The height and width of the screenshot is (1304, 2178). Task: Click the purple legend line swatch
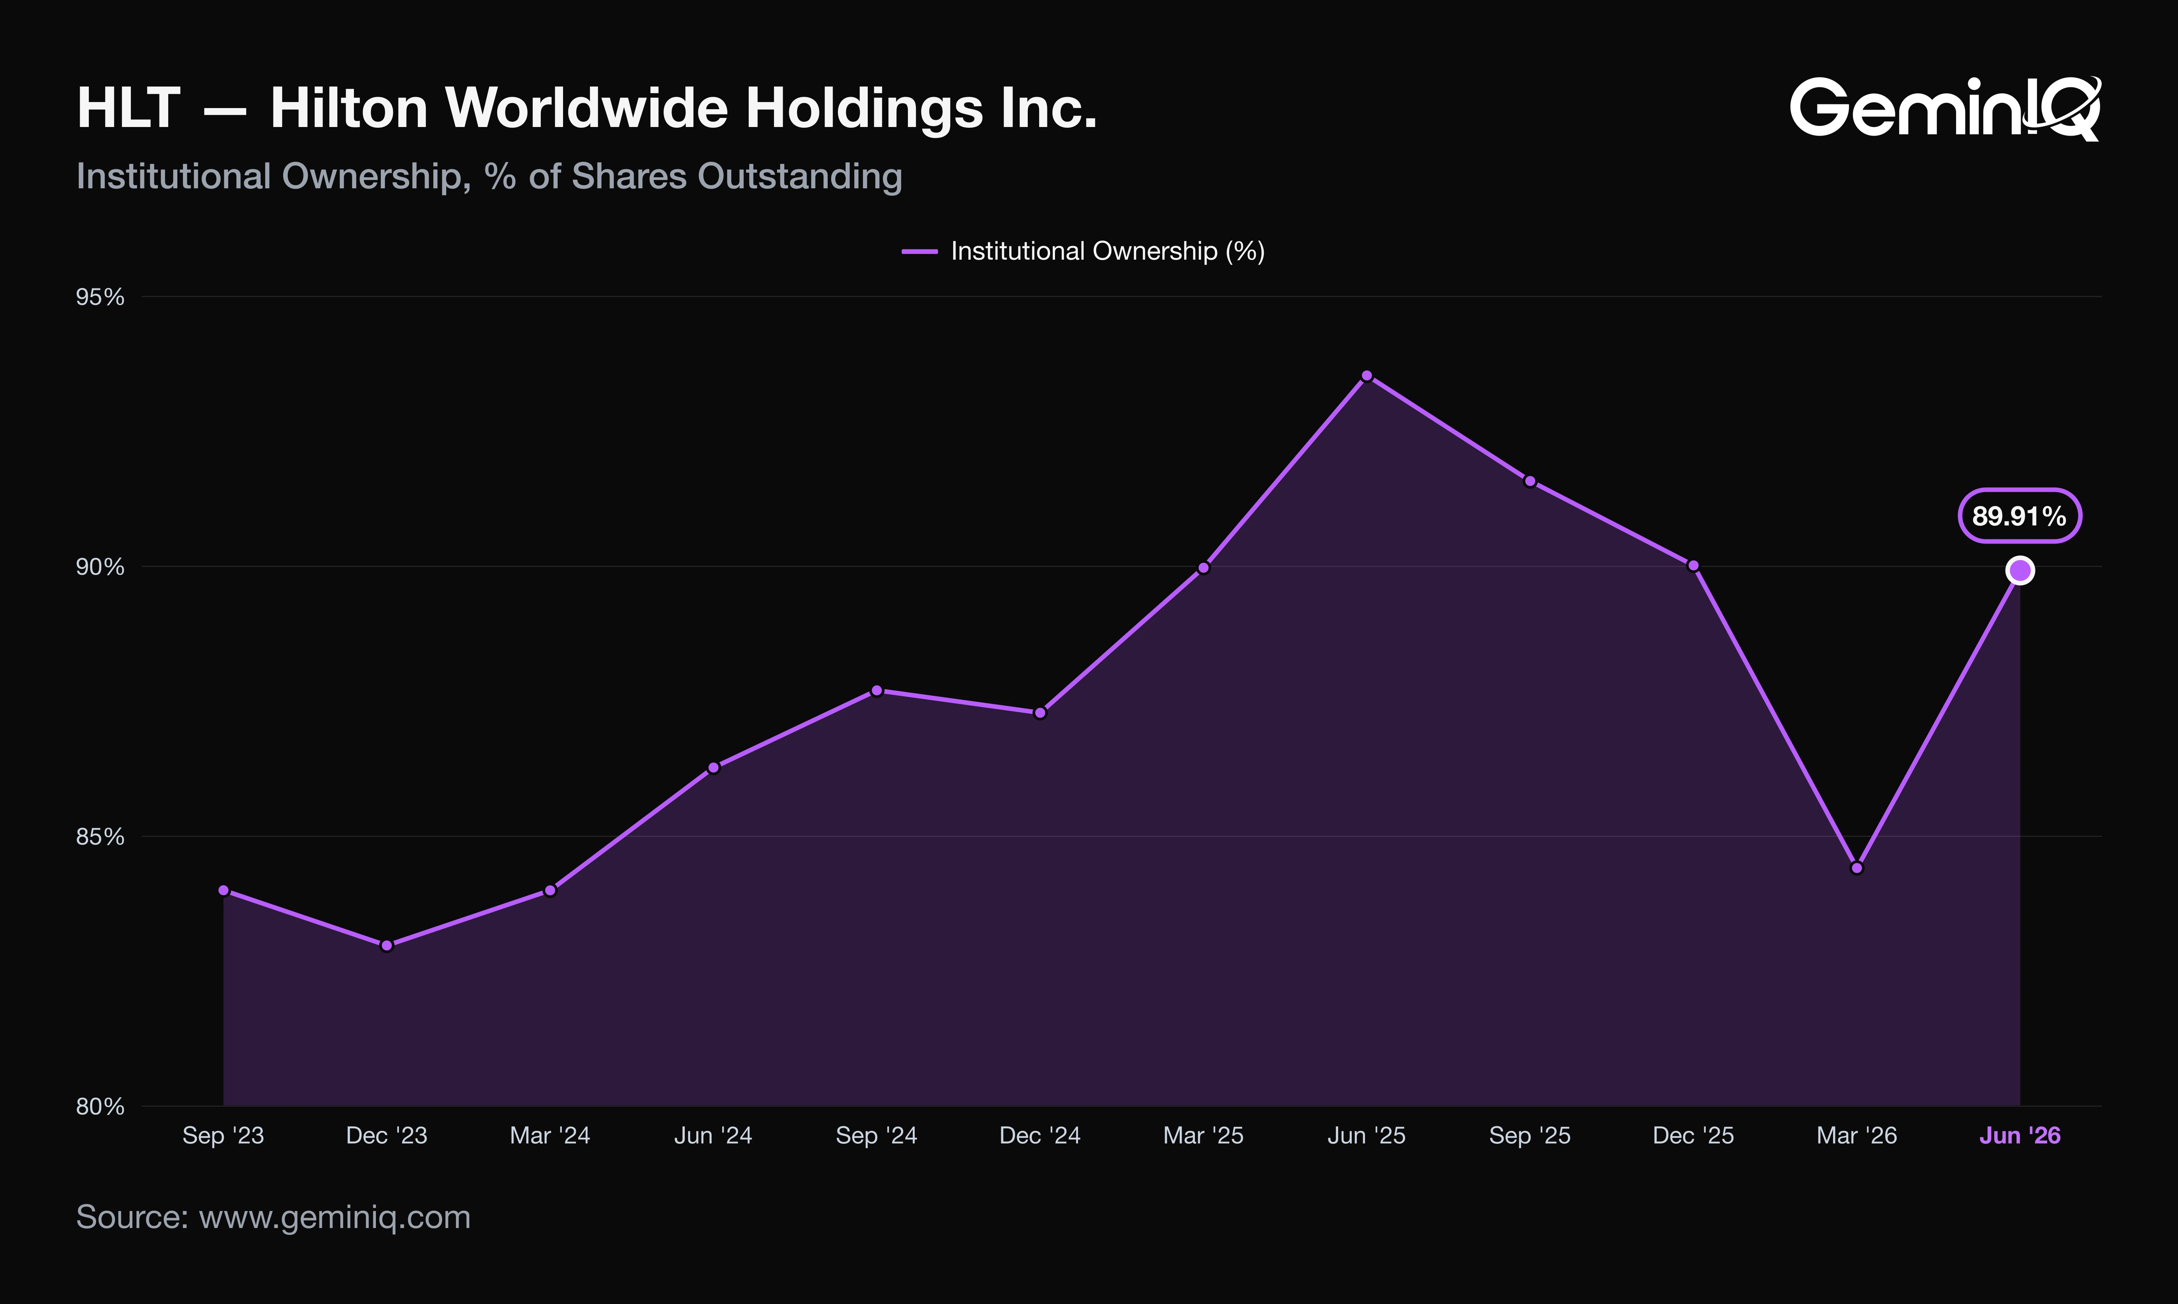click(x=919, y=251)
